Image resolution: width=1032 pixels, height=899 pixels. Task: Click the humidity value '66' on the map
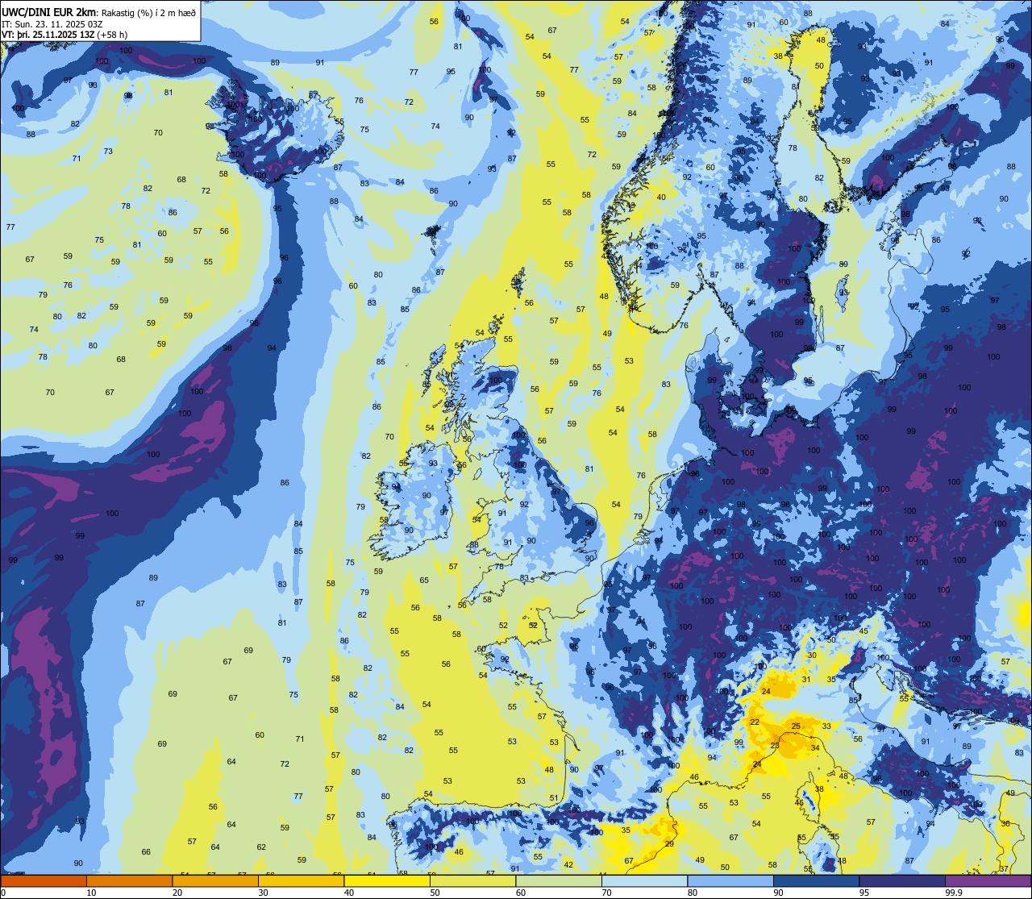146,851
